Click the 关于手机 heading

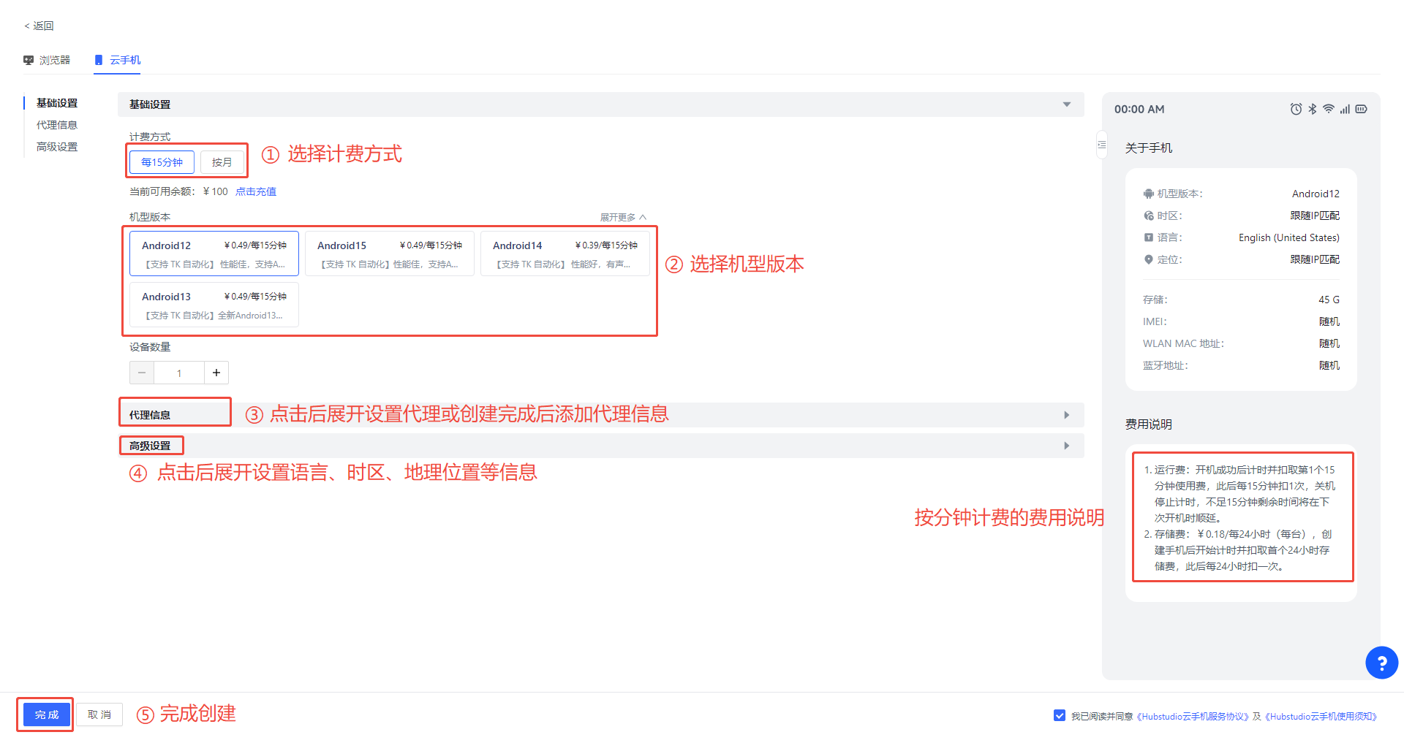click(1149, 148)
